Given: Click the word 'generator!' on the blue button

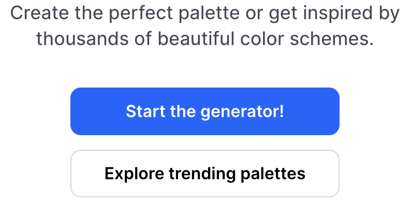Looking at the screenshot, I should [x=242, y=112].
